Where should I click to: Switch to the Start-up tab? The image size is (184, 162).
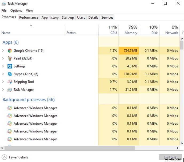pyautogui.click(x=68, y=17)
